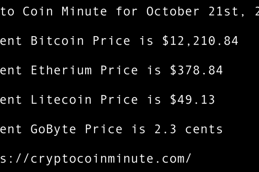The image size is (259, 172).
Task: Click the word GoByte
Action: 54,129
